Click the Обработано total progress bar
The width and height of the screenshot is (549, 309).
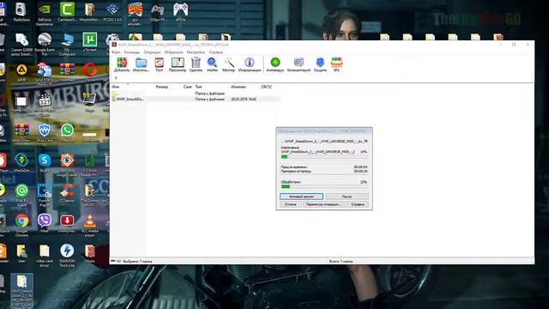324,187
